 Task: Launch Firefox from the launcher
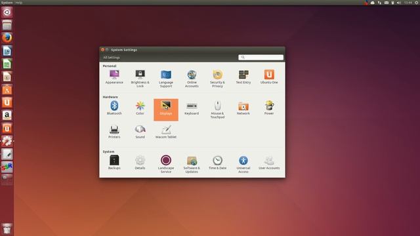(7, 38)
